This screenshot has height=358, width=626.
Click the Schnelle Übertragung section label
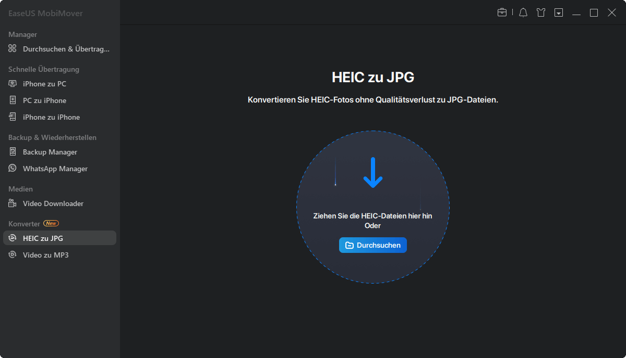[x=44, y=69]
